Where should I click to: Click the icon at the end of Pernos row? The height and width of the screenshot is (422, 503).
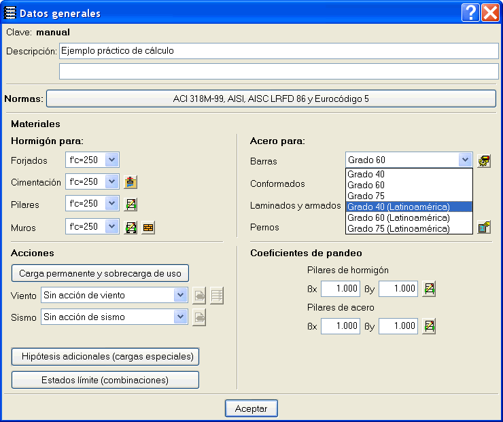[x=484, y=227]
